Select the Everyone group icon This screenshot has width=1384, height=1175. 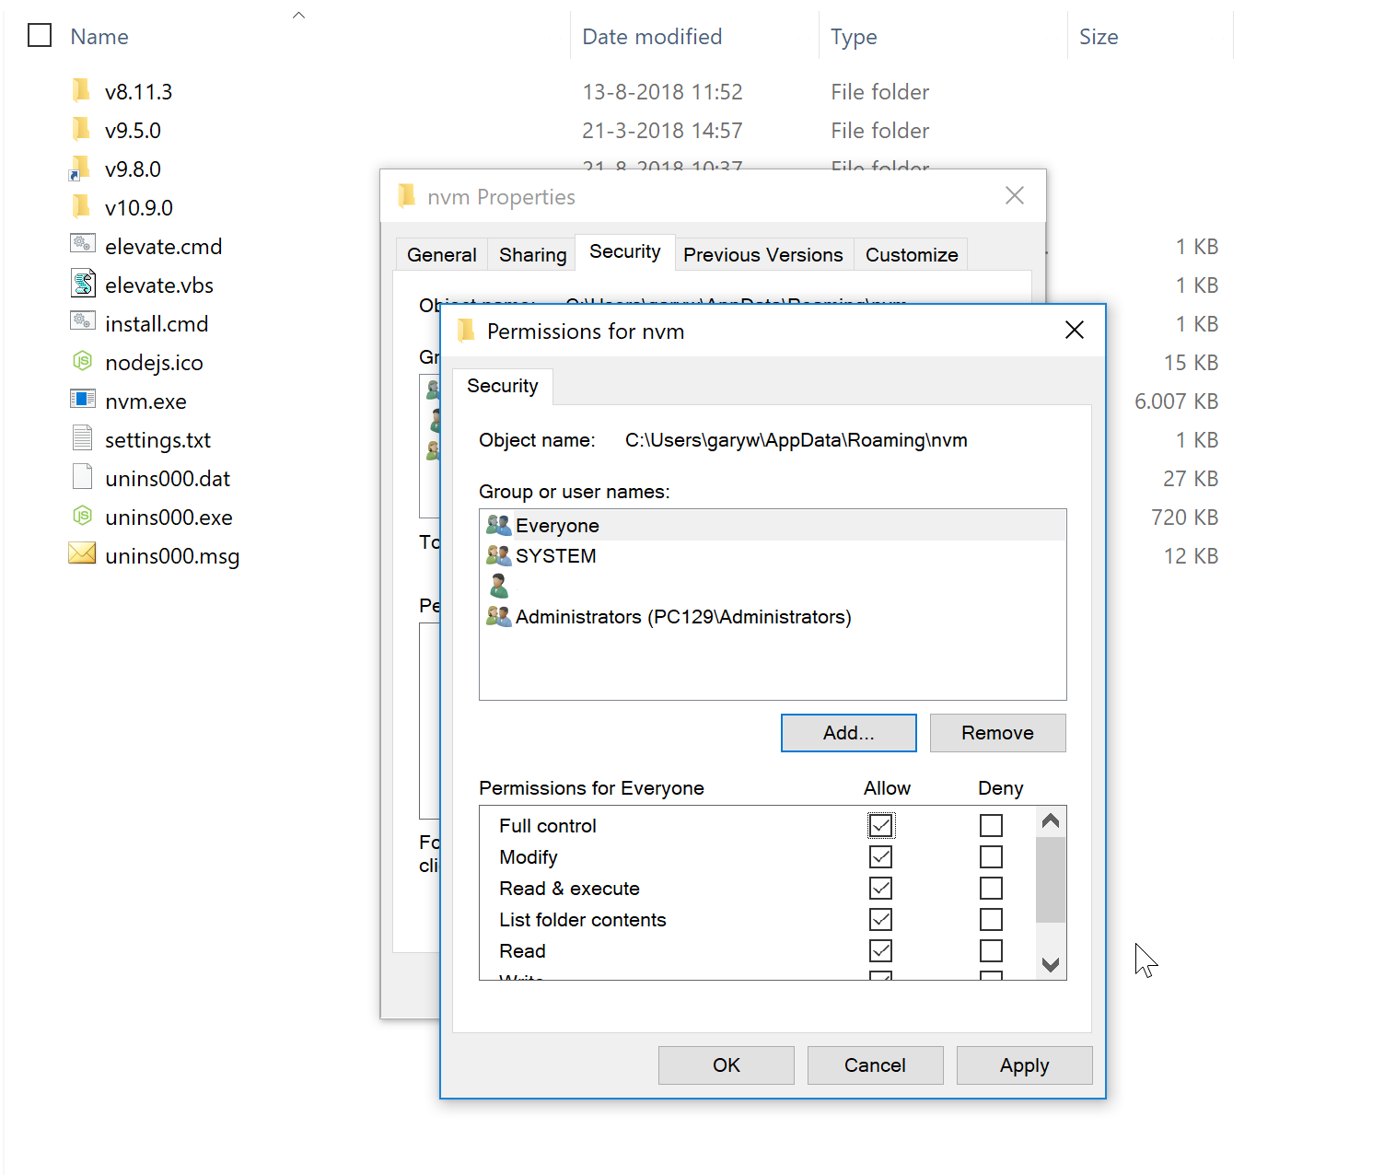click(x=498, y=526)
